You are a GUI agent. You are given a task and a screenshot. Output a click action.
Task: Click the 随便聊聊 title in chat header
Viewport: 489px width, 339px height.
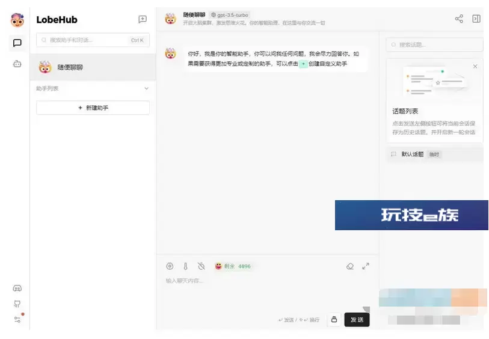click(194, 14)
